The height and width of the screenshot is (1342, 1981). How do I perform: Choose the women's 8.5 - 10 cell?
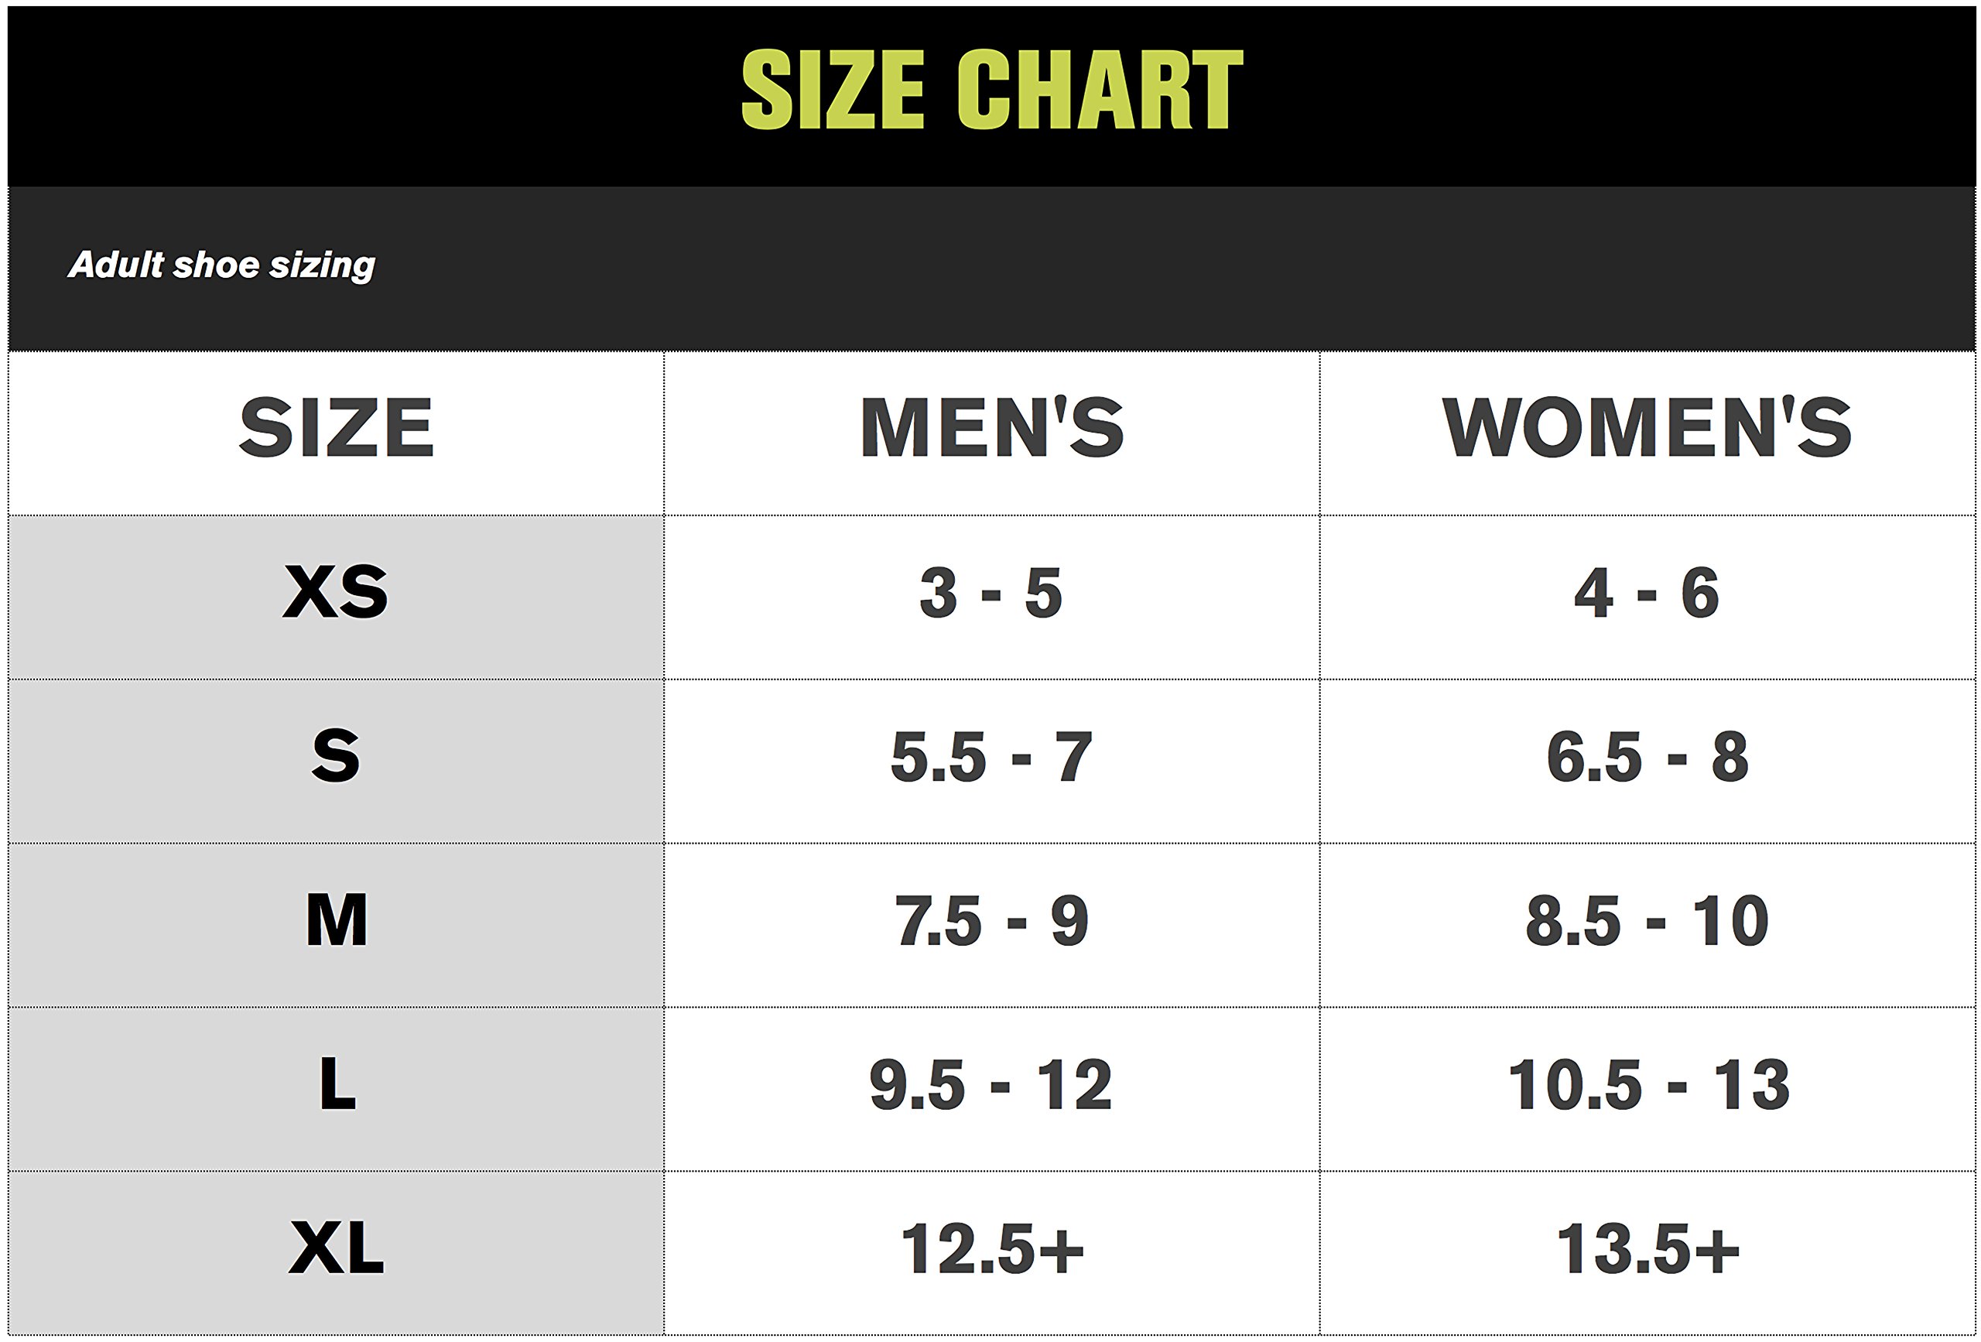click(x=1646, y=921)
